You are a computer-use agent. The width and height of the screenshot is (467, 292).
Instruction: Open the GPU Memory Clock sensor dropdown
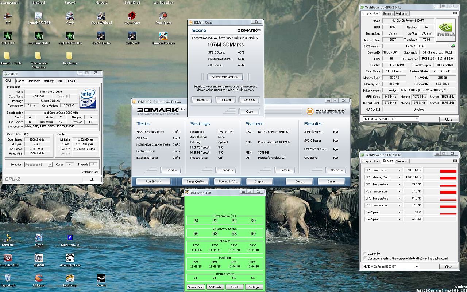tap(400, 177)
